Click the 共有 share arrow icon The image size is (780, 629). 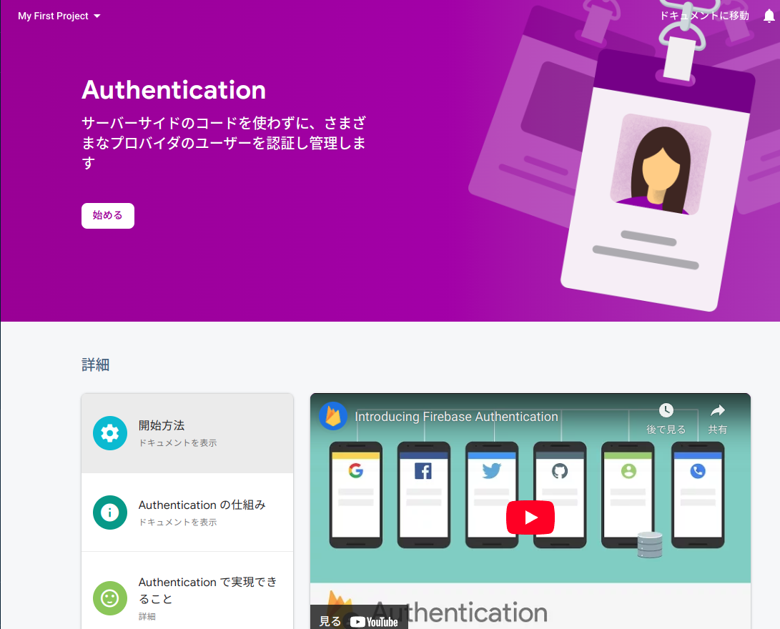click(717, 410)
